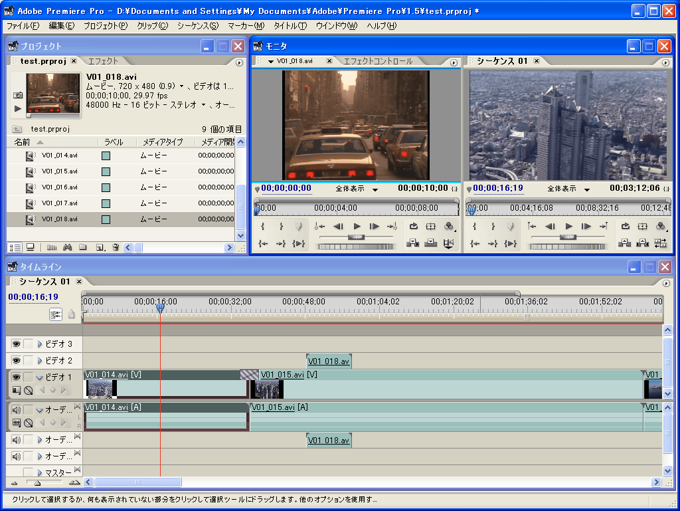Open source clip dropdown V01_018.avi
The width and height of the screenshot is (680, 511).
271,62
